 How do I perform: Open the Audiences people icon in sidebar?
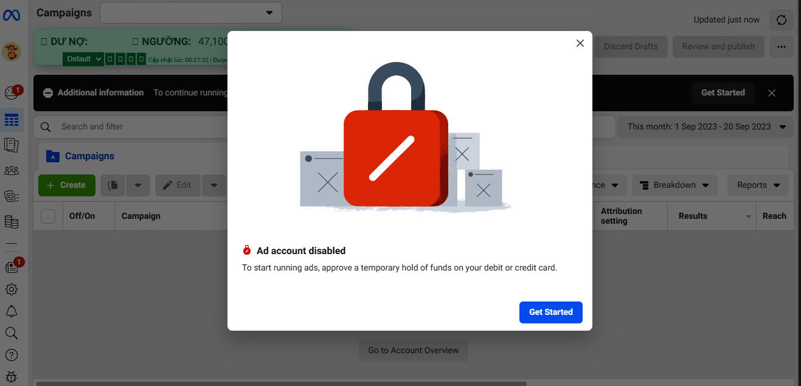(x=12, y=171)
